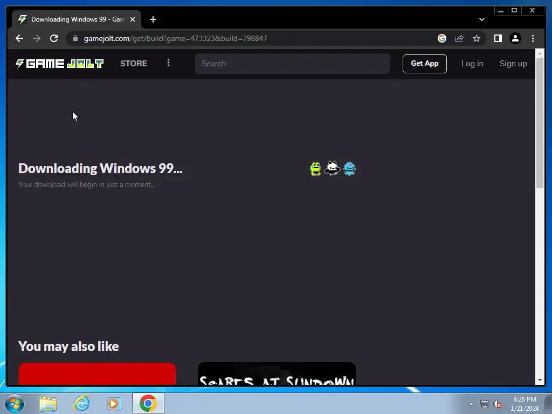
Task: Open the three-dot menu next to STORE
Action: (168, 63)
